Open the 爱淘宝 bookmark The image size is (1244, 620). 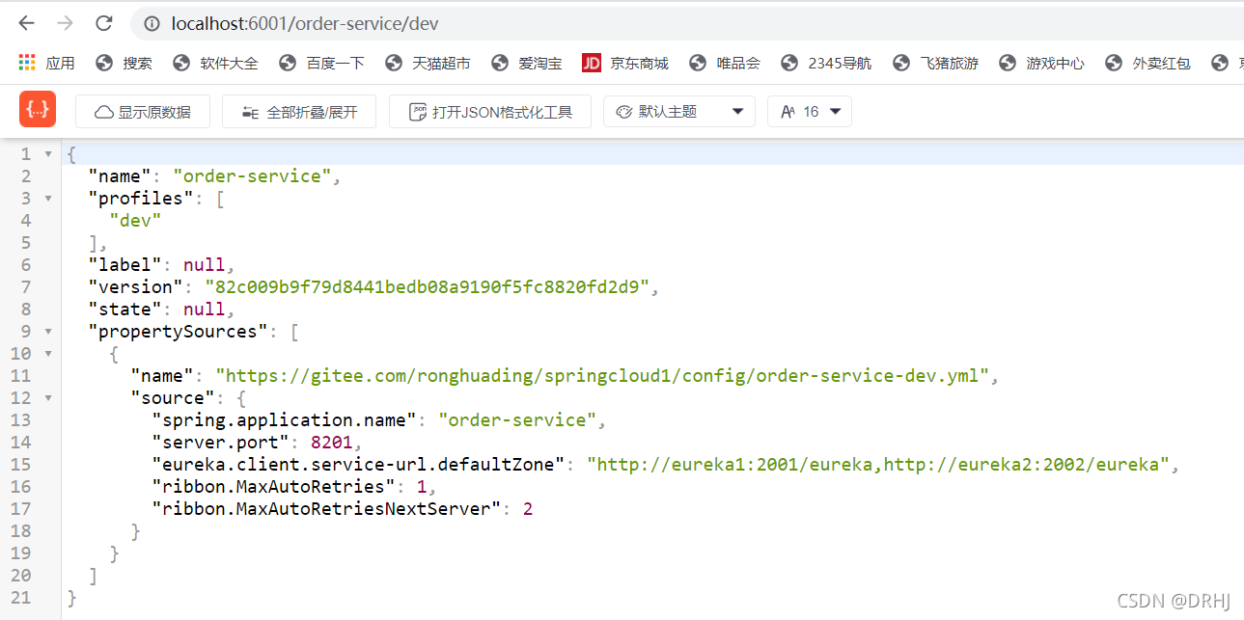(527, 63)
